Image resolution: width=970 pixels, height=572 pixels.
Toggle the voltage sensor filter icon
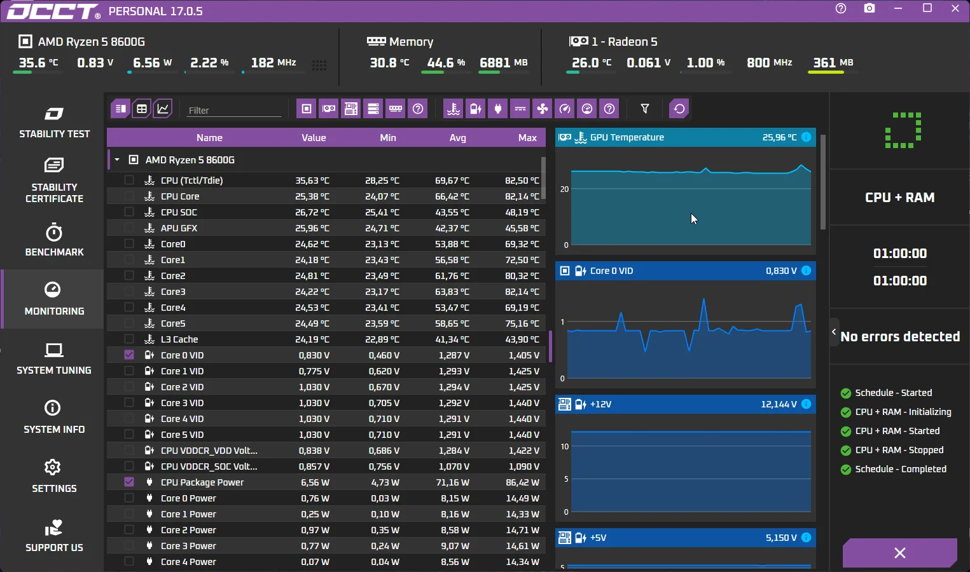[476, 109]
